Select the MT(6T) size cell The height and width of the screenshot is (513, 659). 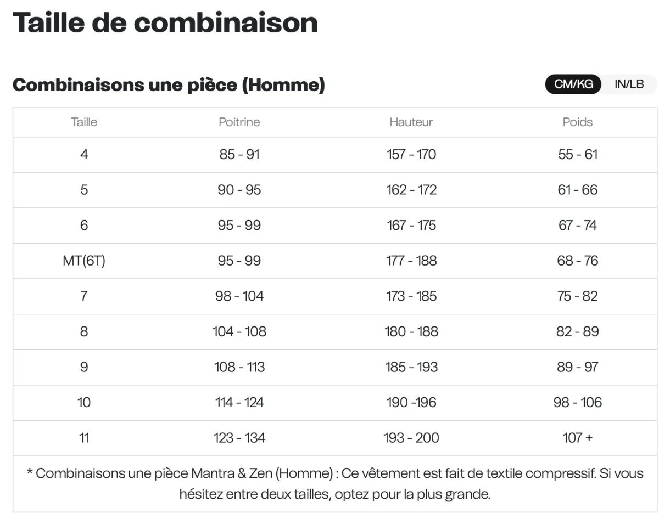[84, 261]
